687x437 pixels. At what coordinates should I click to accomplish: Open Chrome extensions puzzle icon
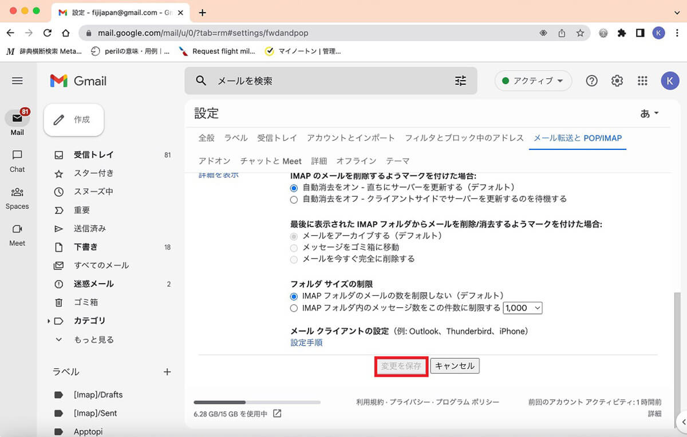(x=622, y=33)
